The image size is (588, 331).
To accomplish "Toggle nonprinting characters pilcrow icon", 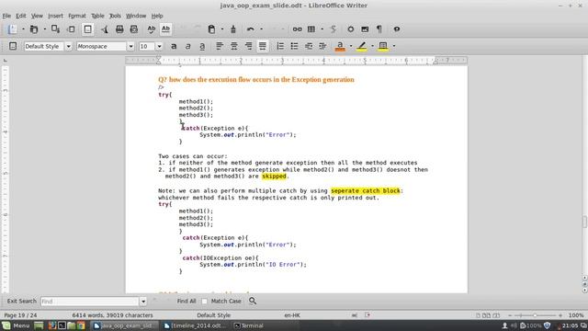I will (x=379, y=29).
